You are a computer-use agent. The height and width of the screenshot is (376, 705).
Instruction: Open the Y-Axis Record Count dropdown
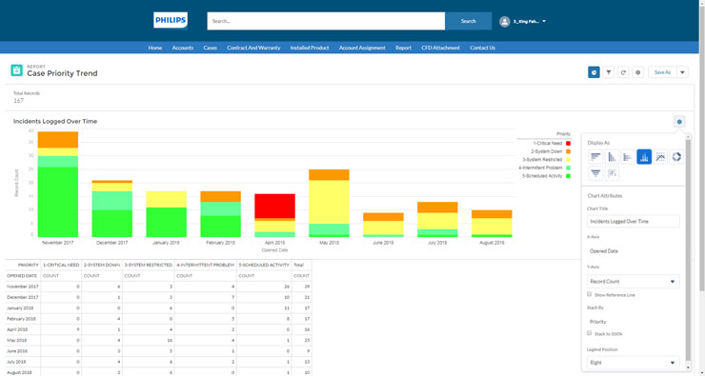[634, 282]
